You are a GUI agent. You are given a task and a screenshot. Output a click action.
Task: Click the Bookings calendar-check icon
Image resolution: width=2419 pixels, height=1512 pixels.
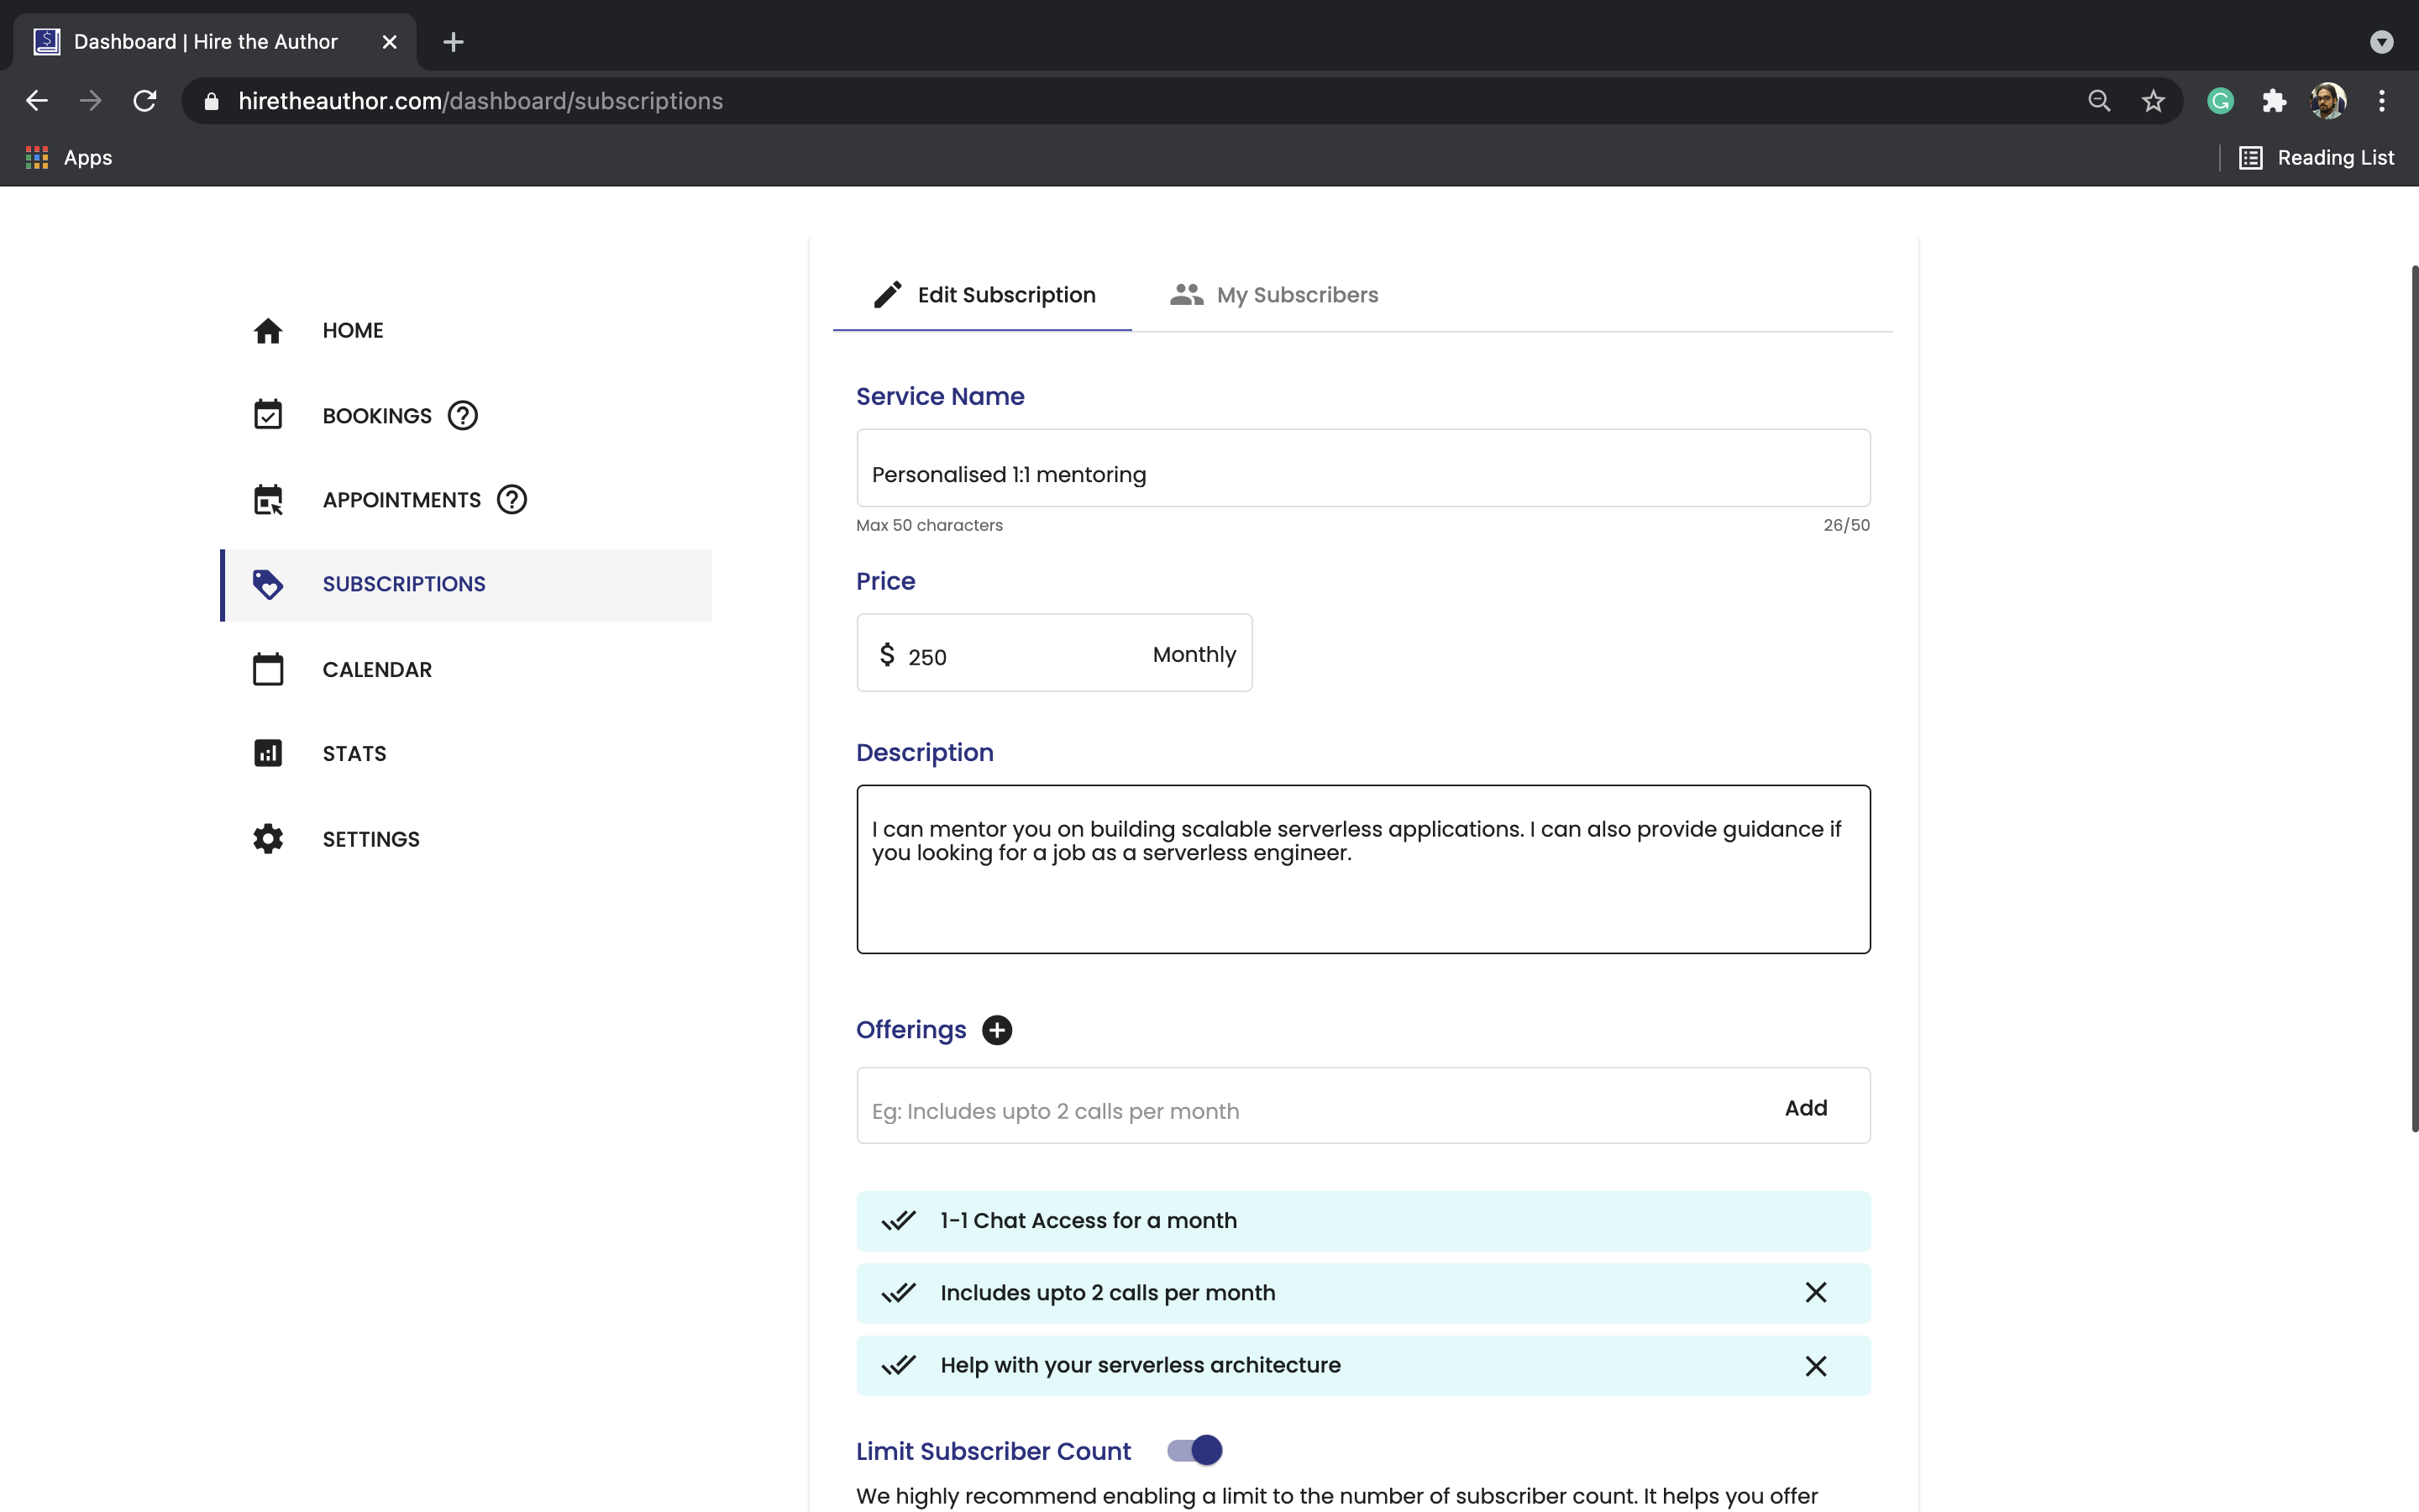[268, 414]
